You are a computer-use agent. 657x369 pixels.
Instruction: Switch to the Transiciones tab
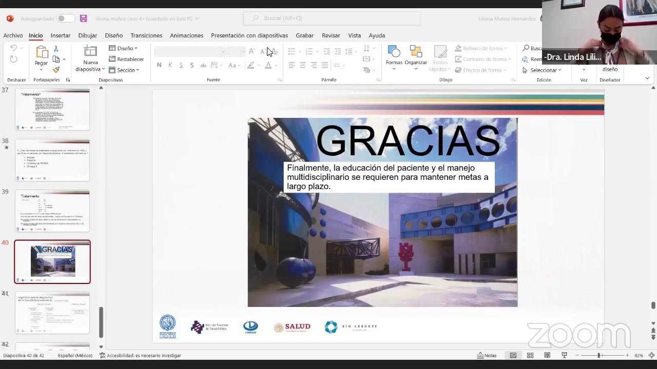146,35
